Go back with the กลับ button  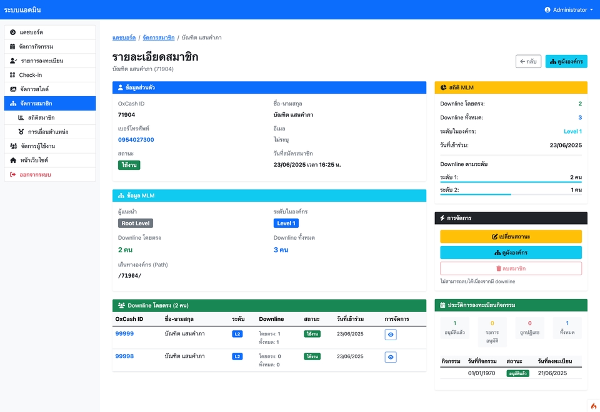[x=528, y=61]
